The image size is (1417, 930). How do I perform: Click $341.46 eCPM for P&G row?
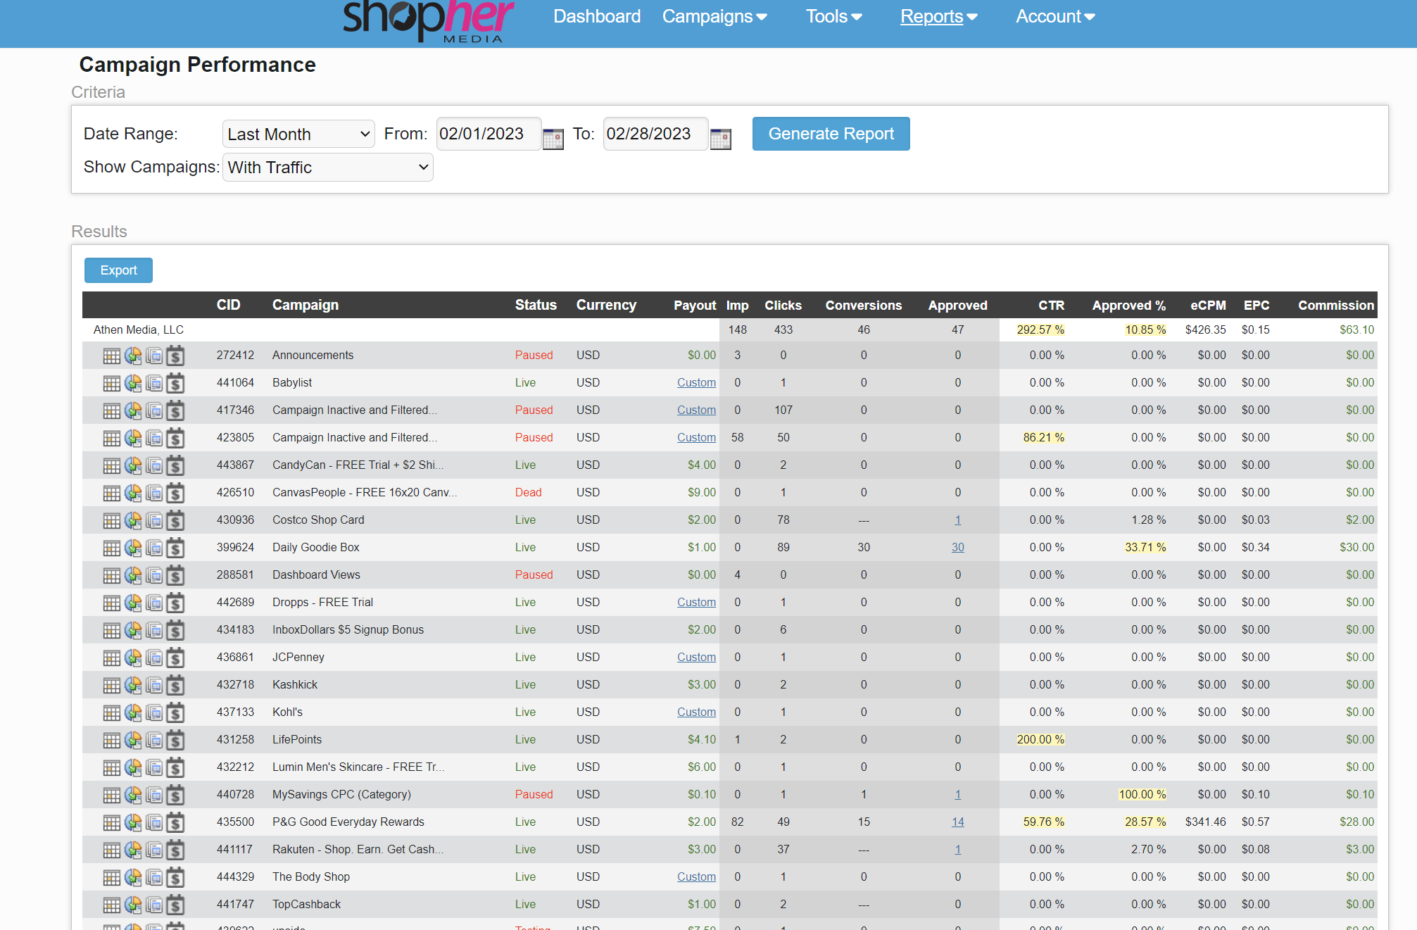(1206, 822)
